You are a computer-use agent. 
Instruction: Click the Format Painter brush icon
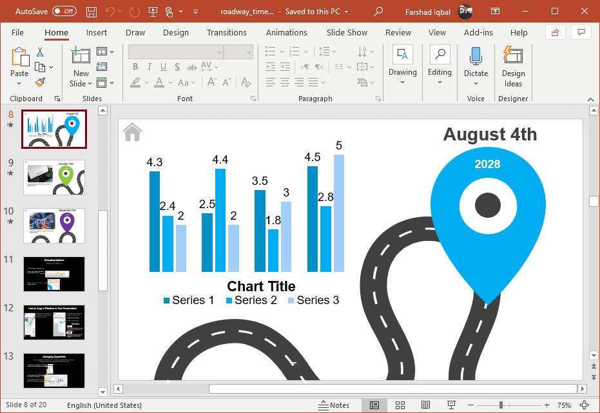tap(40, 82)
